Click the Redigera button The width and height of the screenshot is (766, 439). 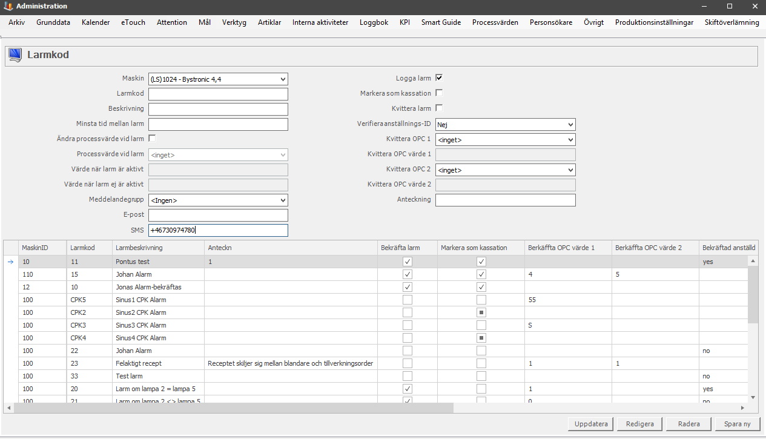(640, 424)
